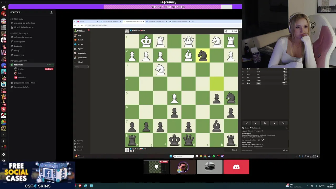The image size is (336, 189).
Task: Click the chat message input field
Action: coord(261,150)
